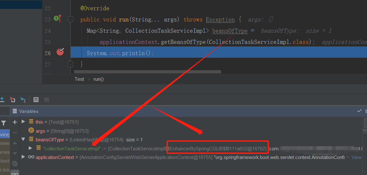
Task: Click the parameter 'p' icon beside args
Action: (x=31, y=131)
